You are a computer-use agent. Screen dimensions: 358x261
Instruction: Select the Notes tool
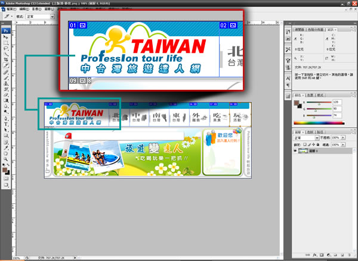pos(6,142)
